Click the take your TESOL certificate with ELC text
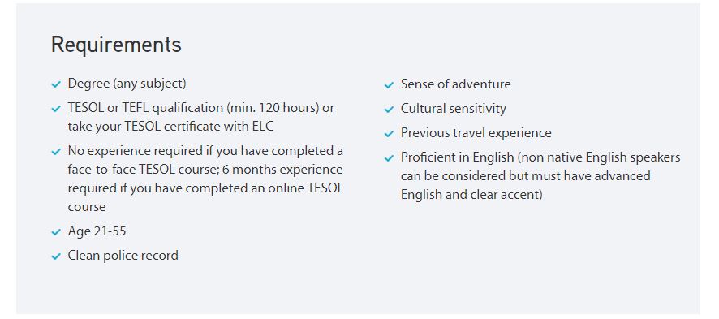Screen dimensions: 719x319 click(170, 127)
